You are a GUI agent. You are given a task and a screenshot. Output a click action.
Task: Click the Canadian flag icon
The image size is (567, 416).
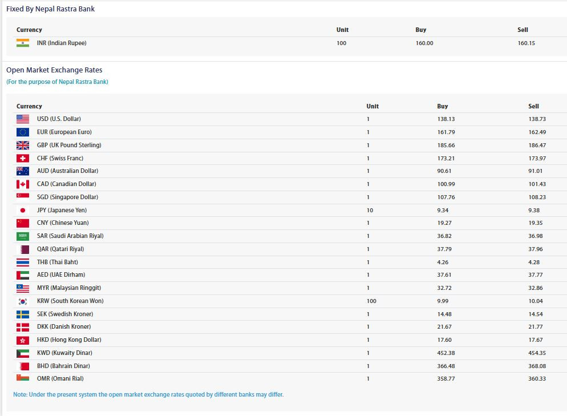click(23, 184)
